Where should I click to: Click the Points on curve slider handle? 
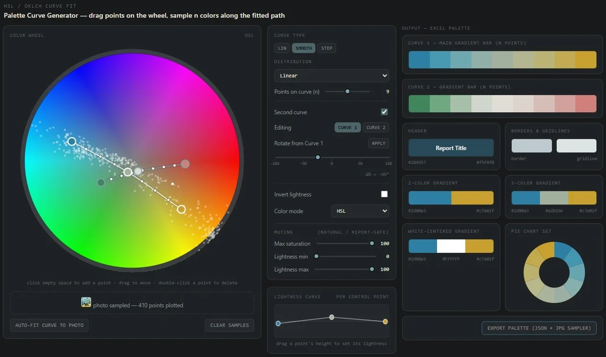click(348, 91)
